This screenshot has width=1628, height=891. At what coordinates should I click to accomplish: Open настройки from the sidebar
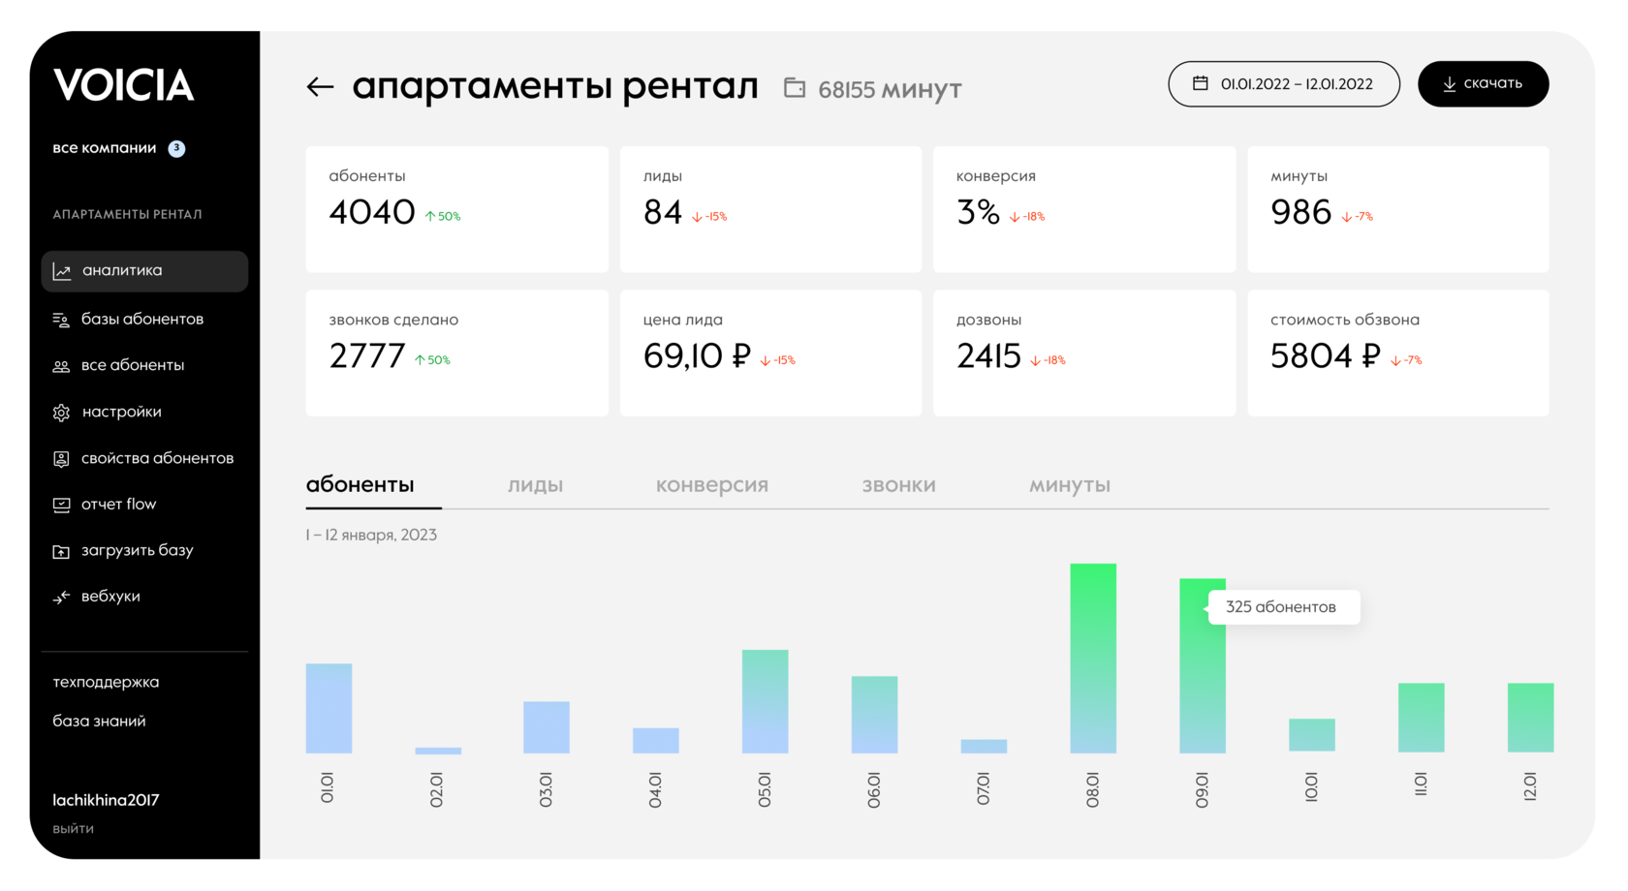coord(122,412)
